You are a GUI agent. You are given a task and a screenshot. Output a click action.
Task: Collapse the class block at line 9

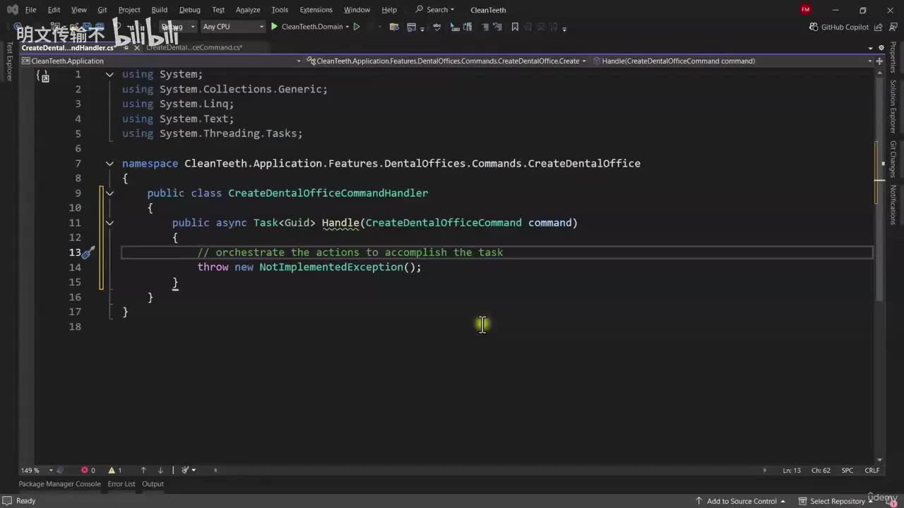coord(109,193)
